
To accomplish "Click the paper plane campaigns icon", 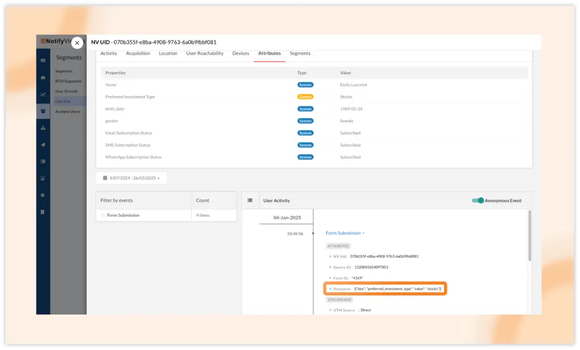I will point(43,145).
